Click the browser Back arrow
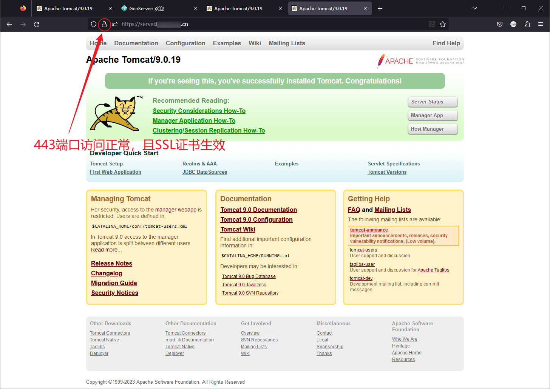Screen dimensions: 550x389 coord(9,24)
